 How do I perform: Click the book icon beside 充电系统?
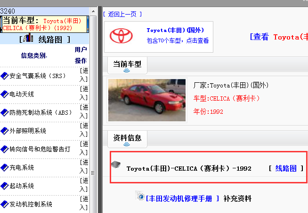pos(4,168)
